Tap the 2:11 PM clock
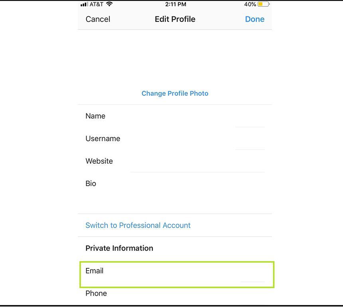 point(175,4)
